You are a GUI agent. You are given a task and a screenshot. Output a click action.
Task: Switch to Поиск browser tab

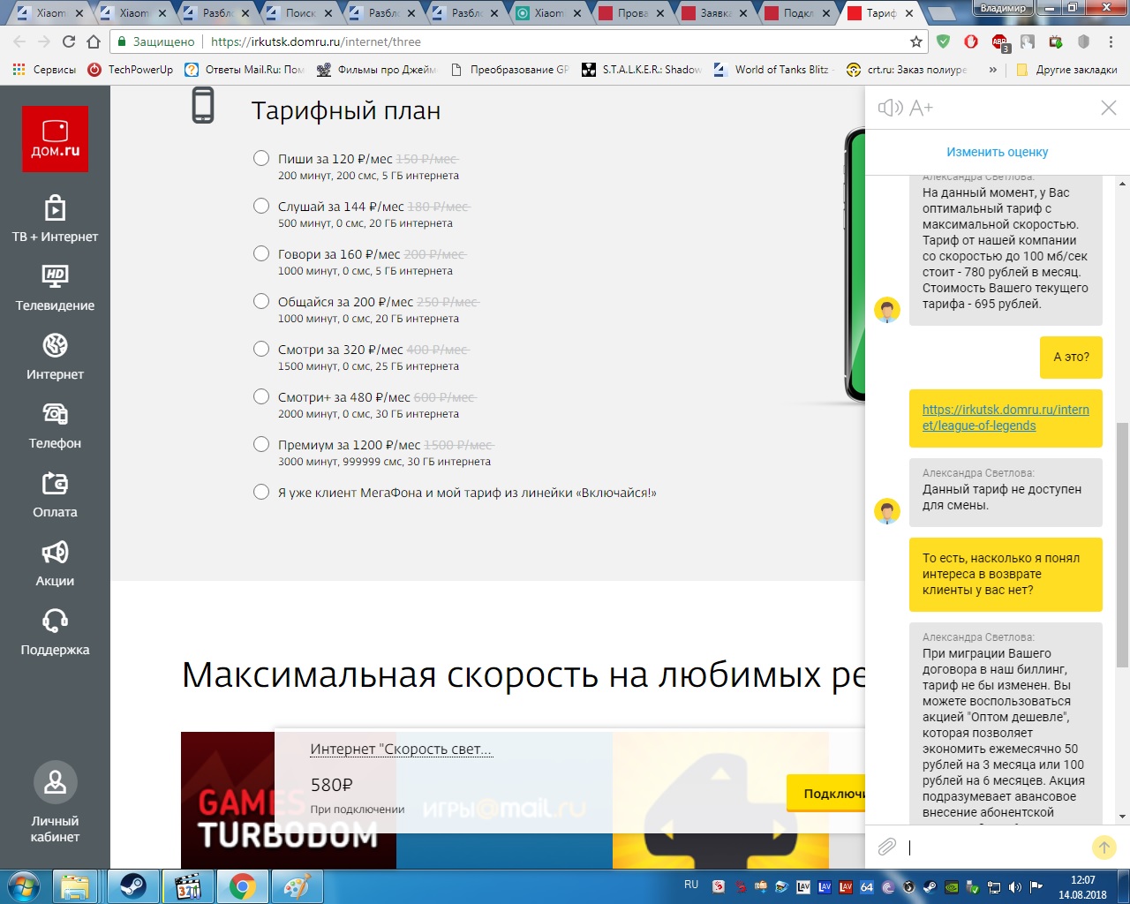click(300, 13)
